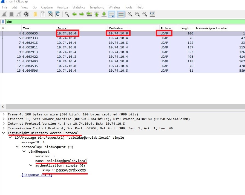Open the Analyze menu
245x195 pixels.
(x=62, y=7)
